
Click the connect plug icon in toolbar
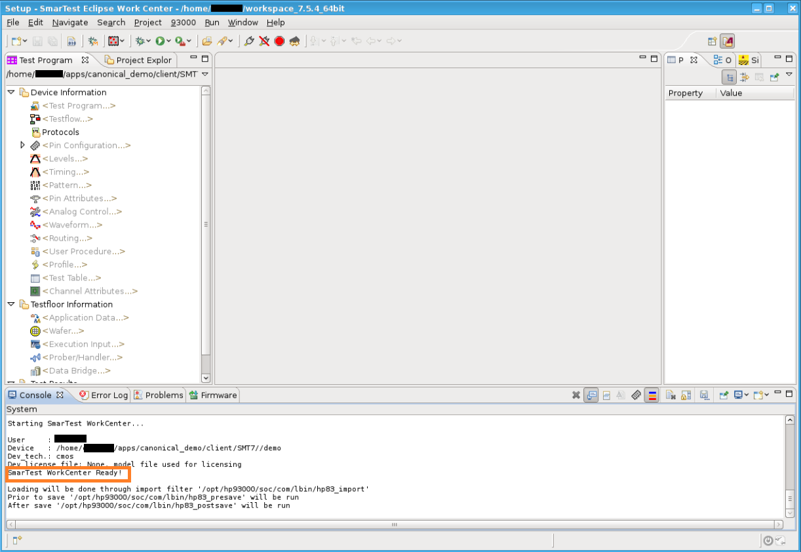point(249,41)
